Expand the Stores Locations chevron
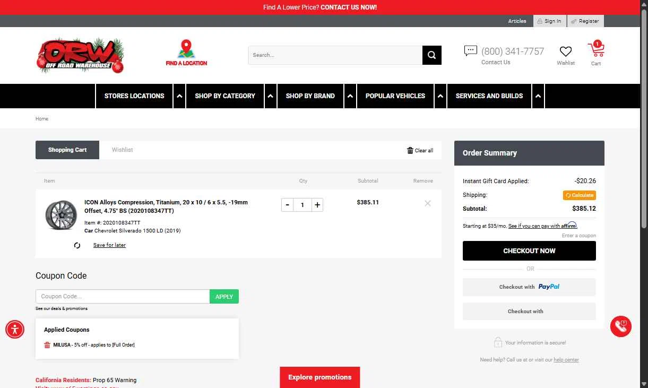The width and height of the screenshot is (648, 388). tap(179, 96)
